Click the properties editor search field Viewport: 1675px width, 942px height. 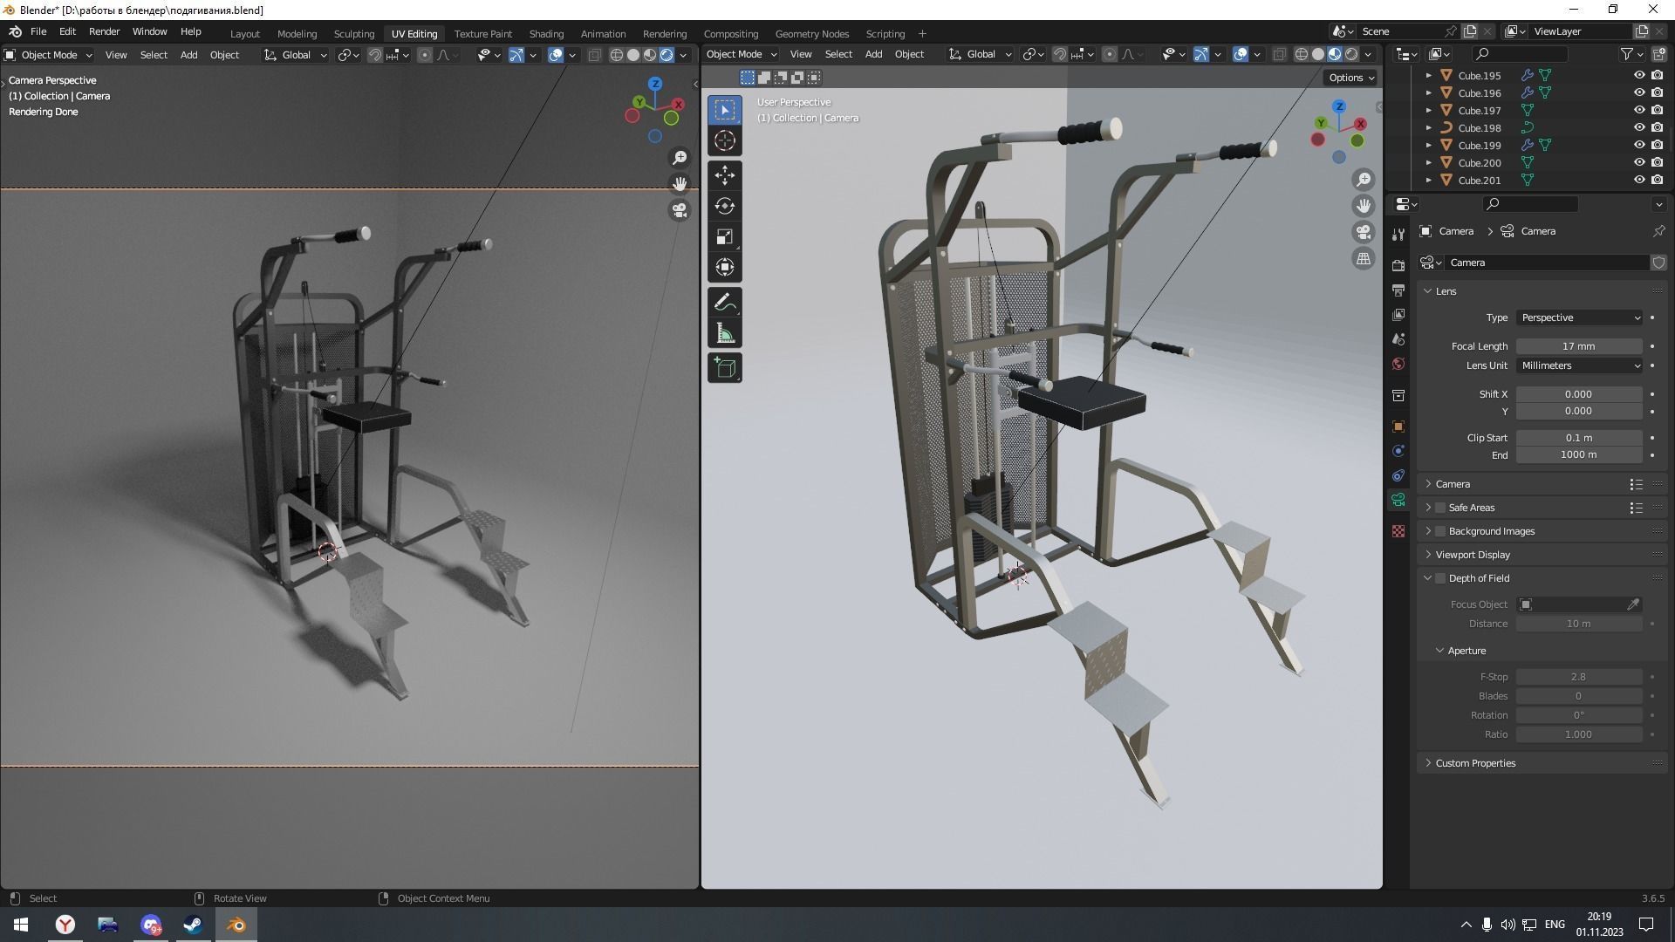click(1530, 203)
